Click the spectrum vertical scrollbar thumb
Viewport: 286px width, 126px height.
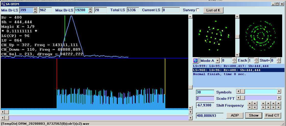click(190, 87)
